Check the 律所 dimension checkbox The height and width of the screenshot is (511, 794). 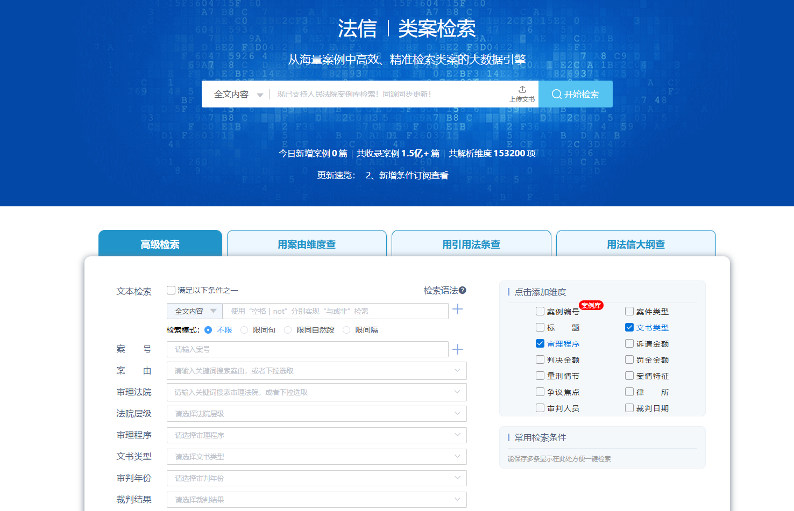point(629,392)
